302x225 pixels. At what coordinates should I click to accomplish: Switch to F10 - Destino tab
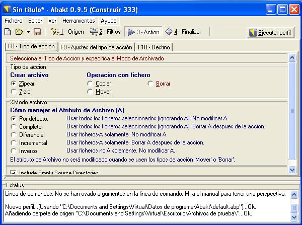[154, 47]
